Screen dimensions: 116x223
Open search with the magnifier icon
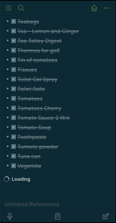click(x=21, y=8)
